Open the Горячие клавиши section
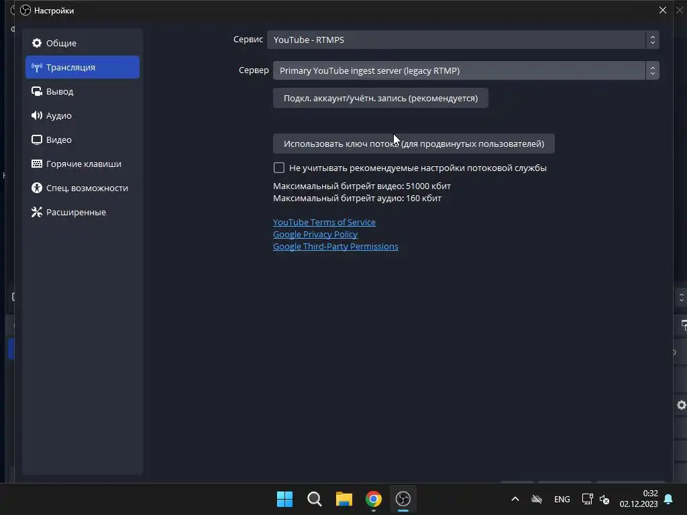The width and height of the screenshot is (687, 515). (x=83, y=164)
